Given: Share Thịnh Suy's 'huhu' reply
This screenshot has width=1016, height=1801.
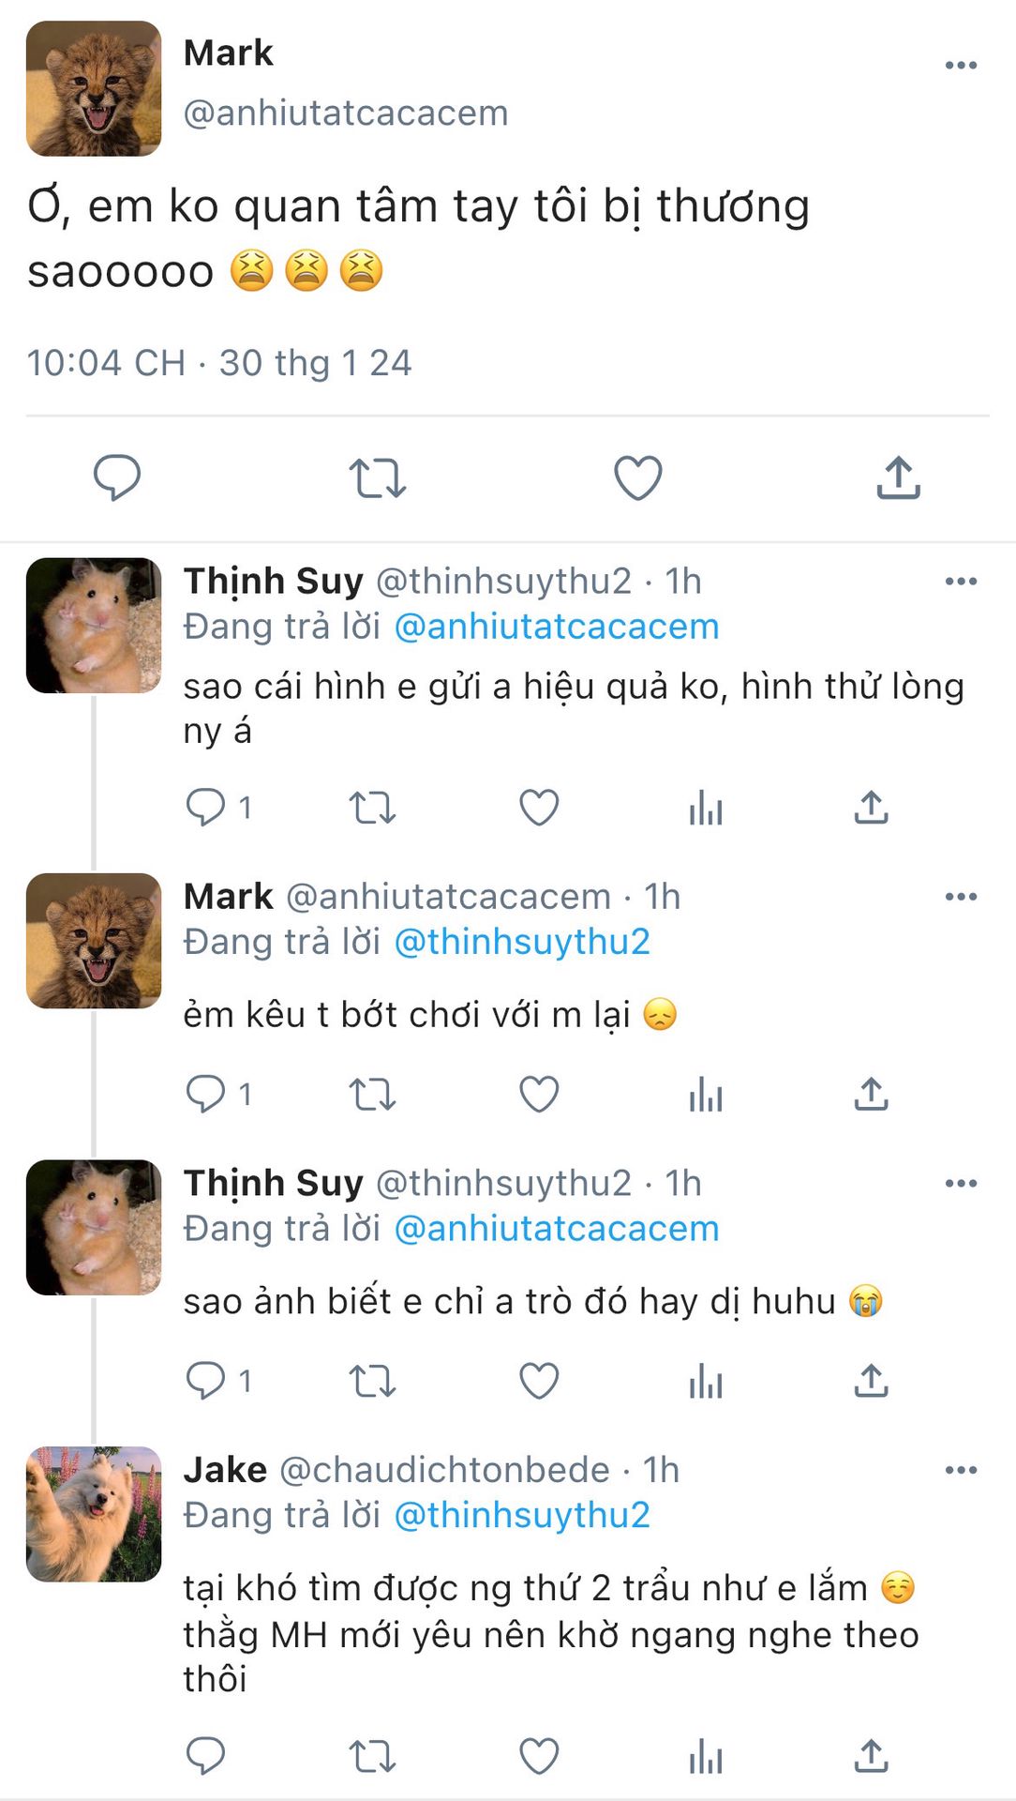Looking at the screenshot, I should click(x=871, y=1381).
